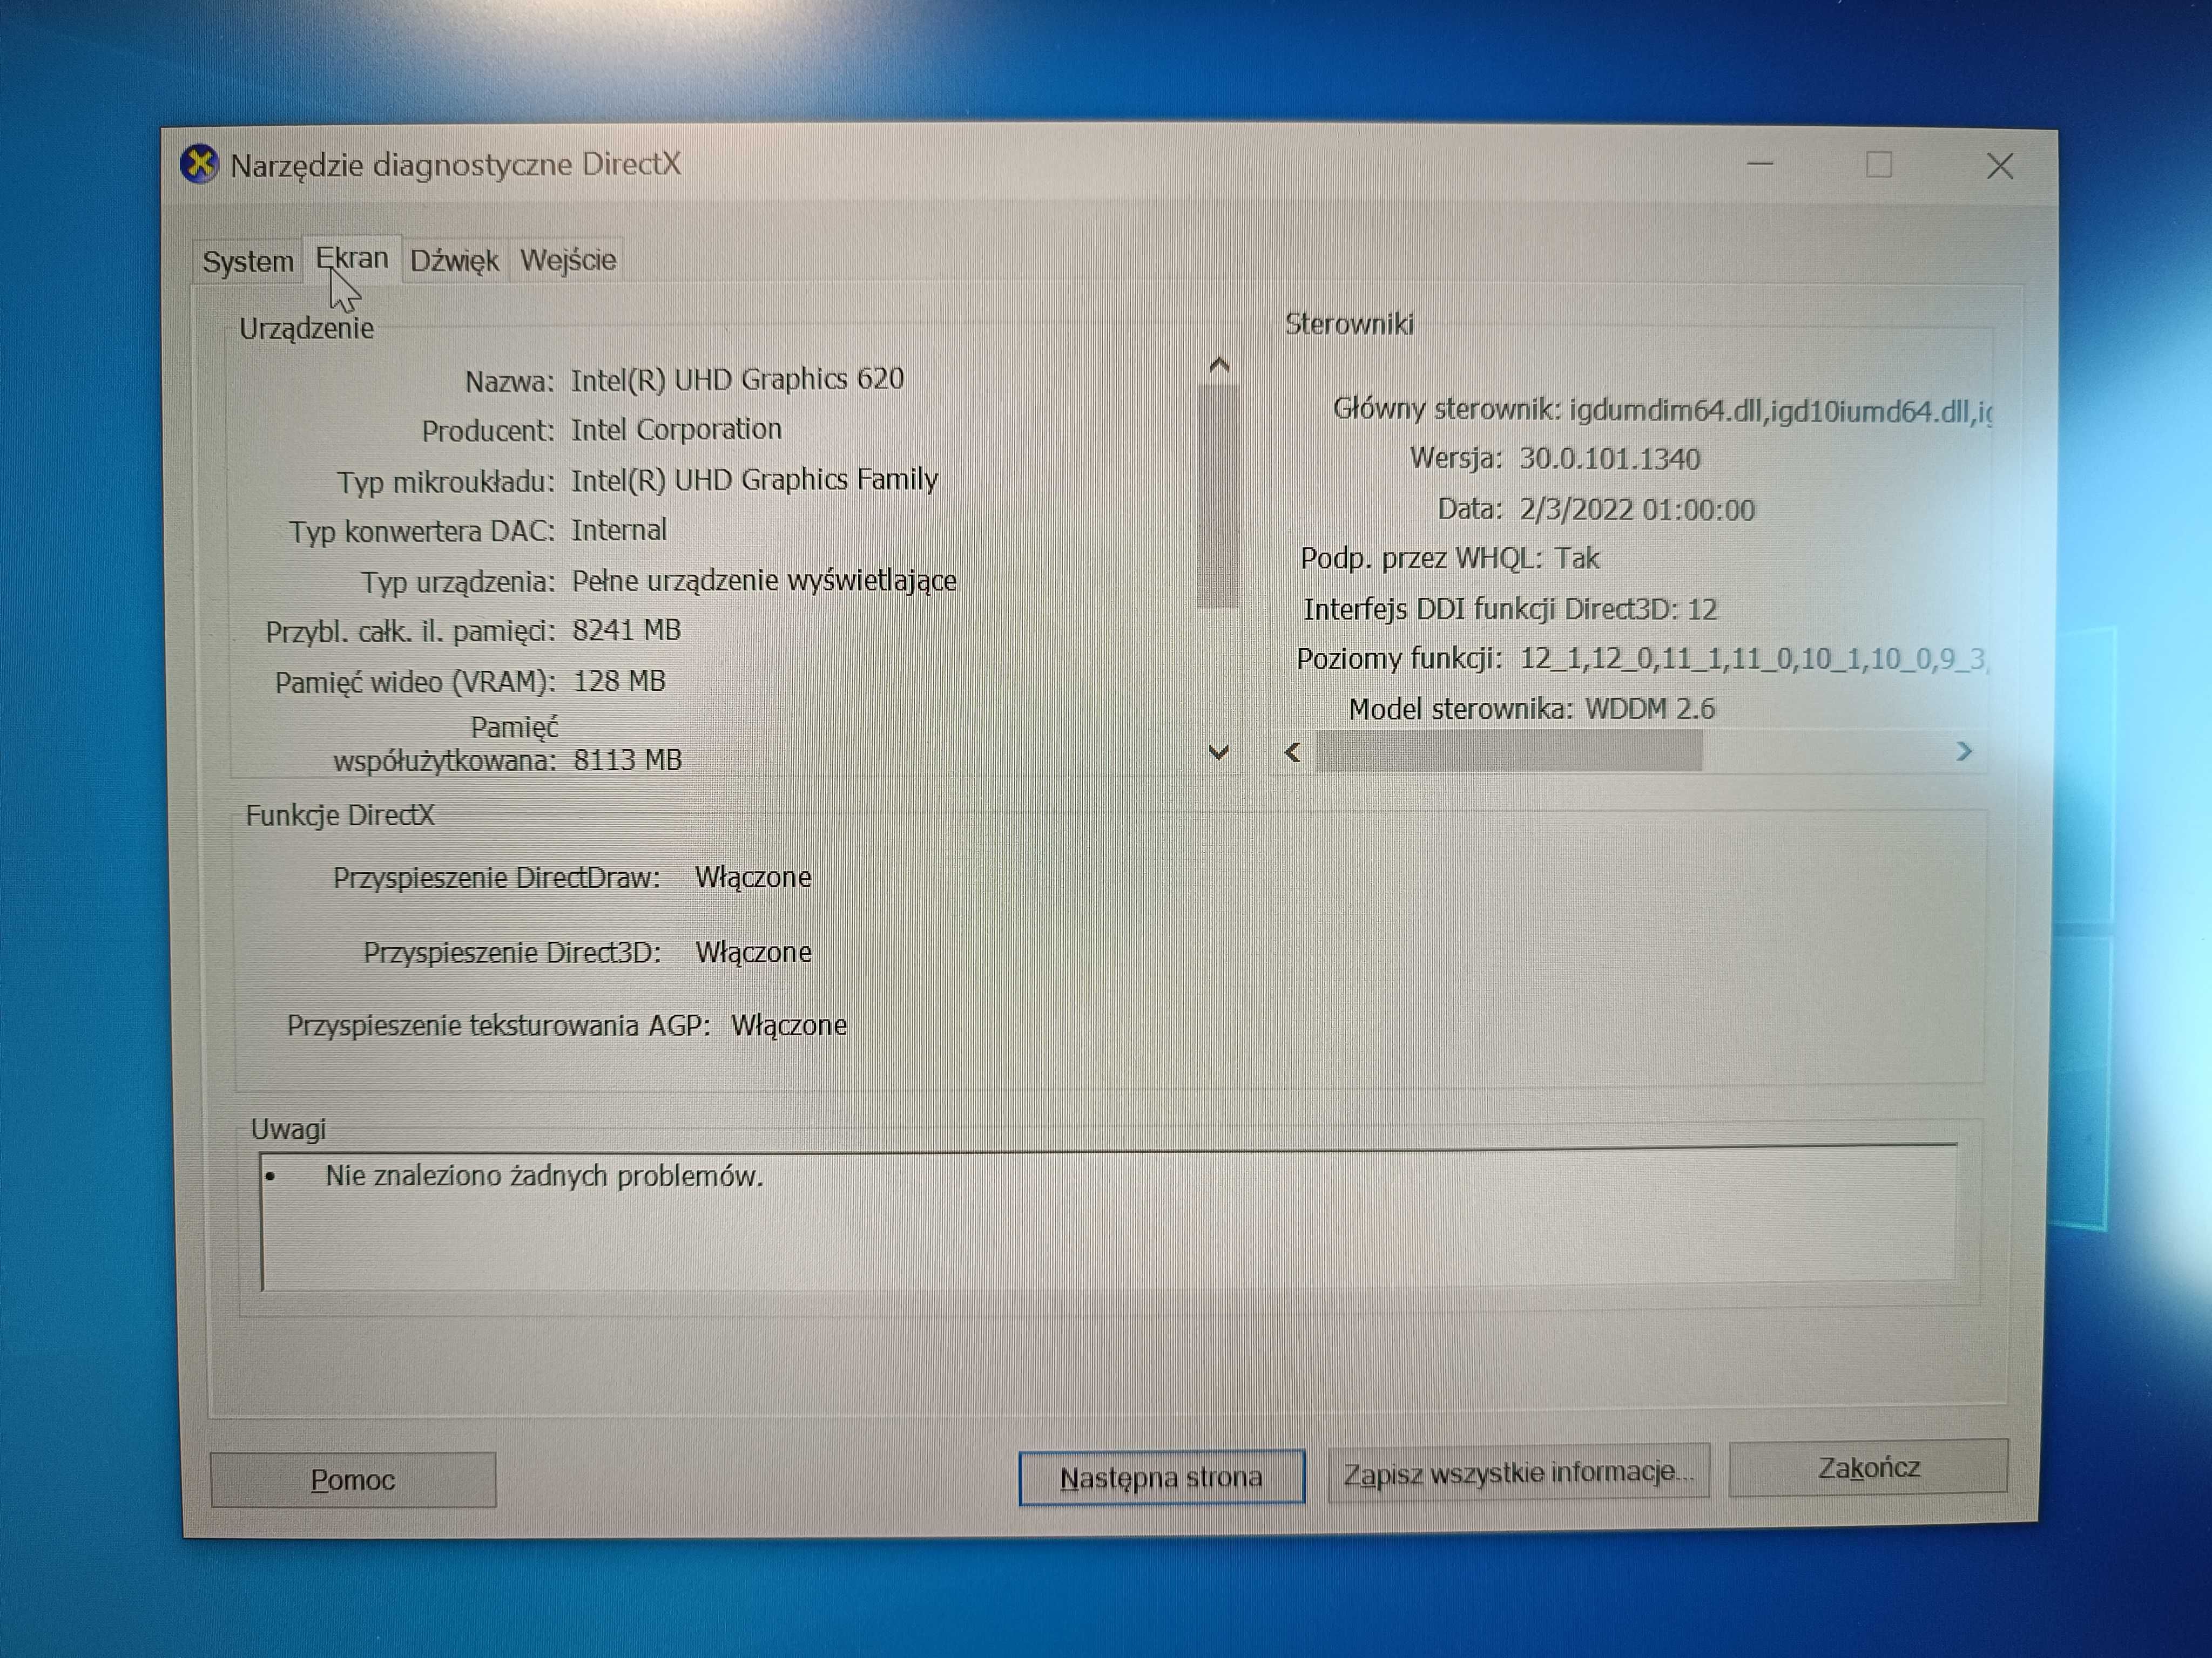
Task: Click the Następna strona button
Action: coord(1161,1476)
